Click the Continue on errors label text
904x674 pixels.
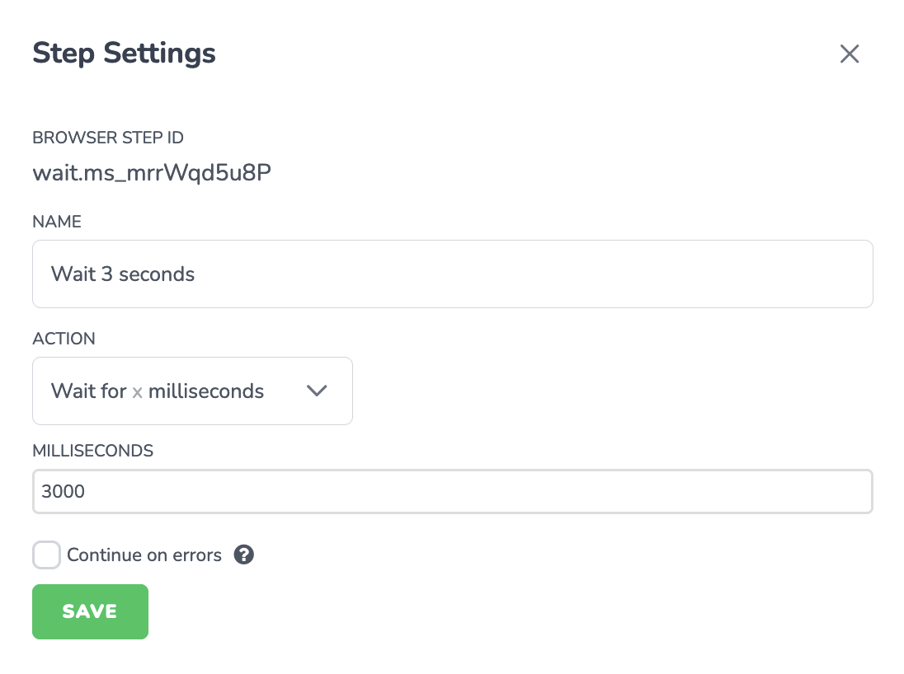tap(144, 555)
